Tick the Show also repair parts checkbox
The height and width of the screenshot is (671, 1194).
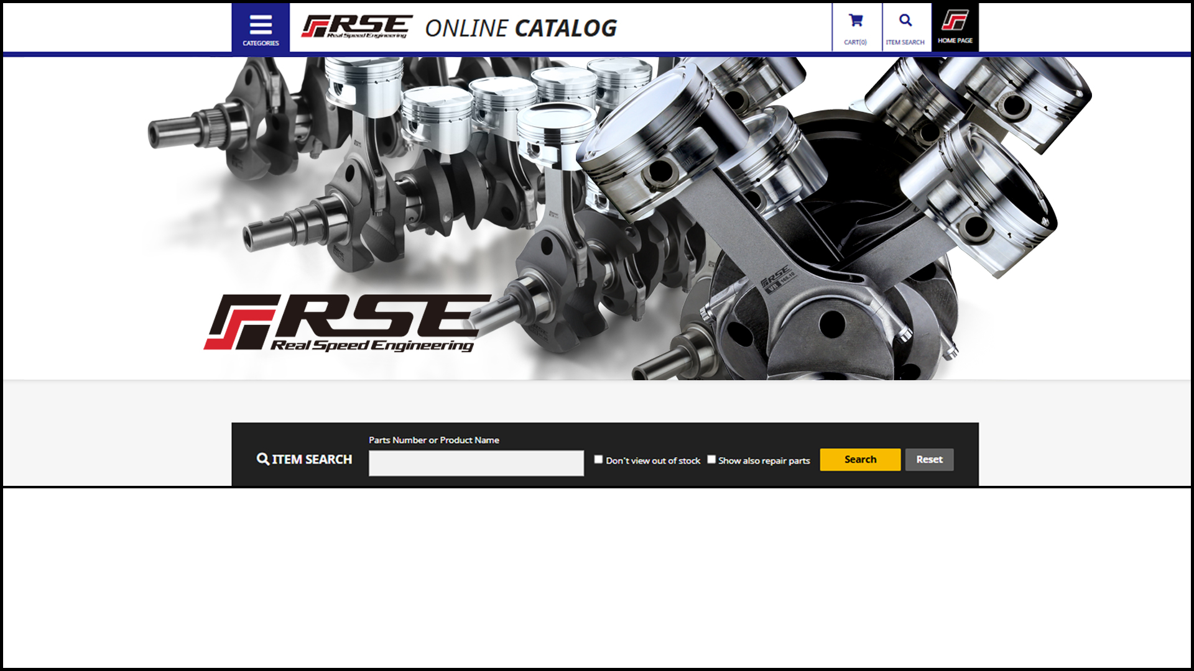pos(711,460)
